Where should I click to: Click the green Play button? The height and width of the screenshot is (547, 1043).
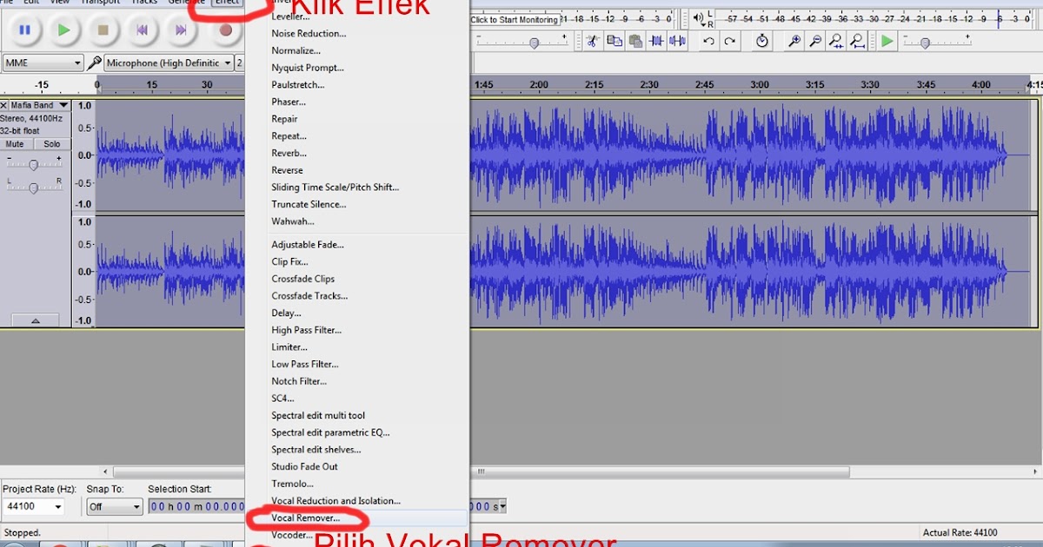(x=63, y=30)
